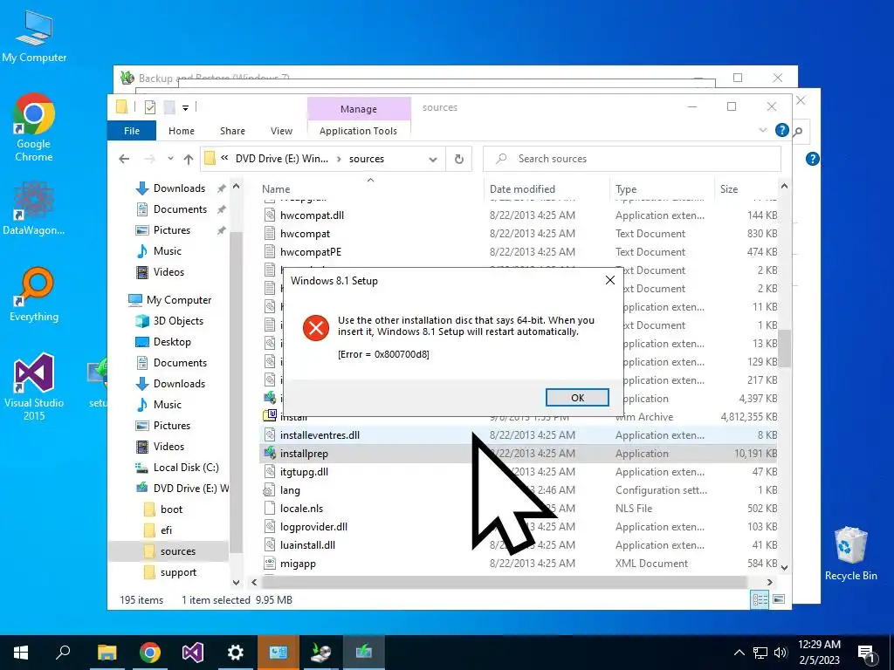
Task: Click the Explorer help question mark icon
Action: tap(781, 131)
